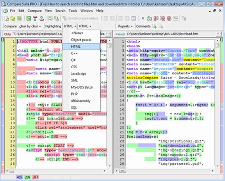The width and height of the screenshot is (225, 181).
Task: Click the new comparison page icon
Action: [7, 18]
